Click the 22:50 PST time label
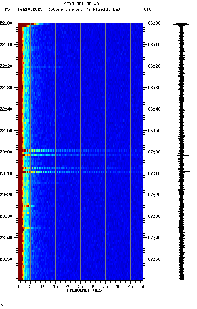Viewport: 197px width, 309px height. [x=6, y=131]
